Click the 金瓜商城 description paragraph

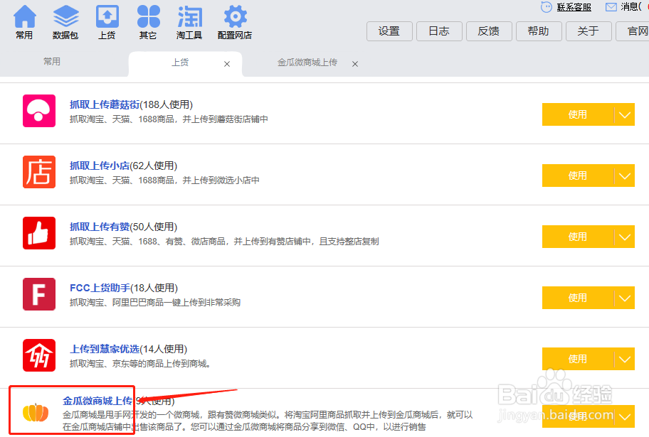(268, 421)
